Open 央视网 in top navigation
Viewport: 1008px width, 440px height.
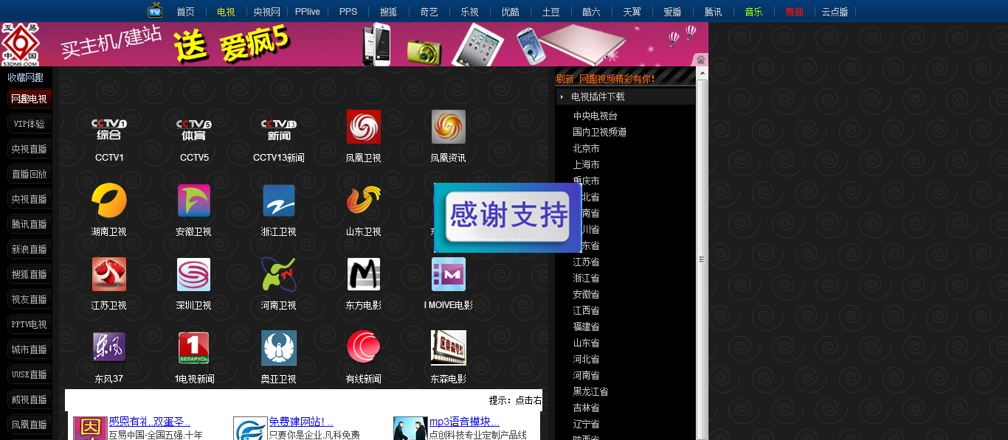[267, 12]
